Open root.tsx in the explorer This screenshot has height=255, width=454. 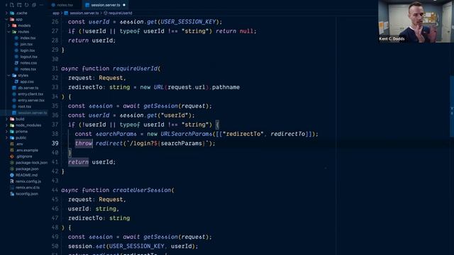pyautogui.click(x=24, y=107)
